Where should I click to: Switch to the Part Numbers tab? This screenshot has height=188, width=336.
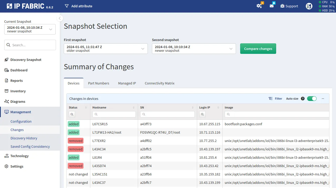pyautogui.click(x=98, y=83)
